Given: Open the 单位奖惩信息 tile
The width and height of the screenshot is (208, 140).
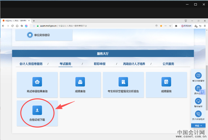Looking at the screenshot, I should [44, 35].
